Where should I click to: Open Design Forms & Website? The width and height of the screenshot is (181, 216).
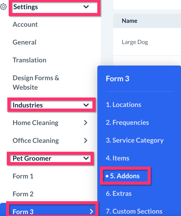[36, 82]
